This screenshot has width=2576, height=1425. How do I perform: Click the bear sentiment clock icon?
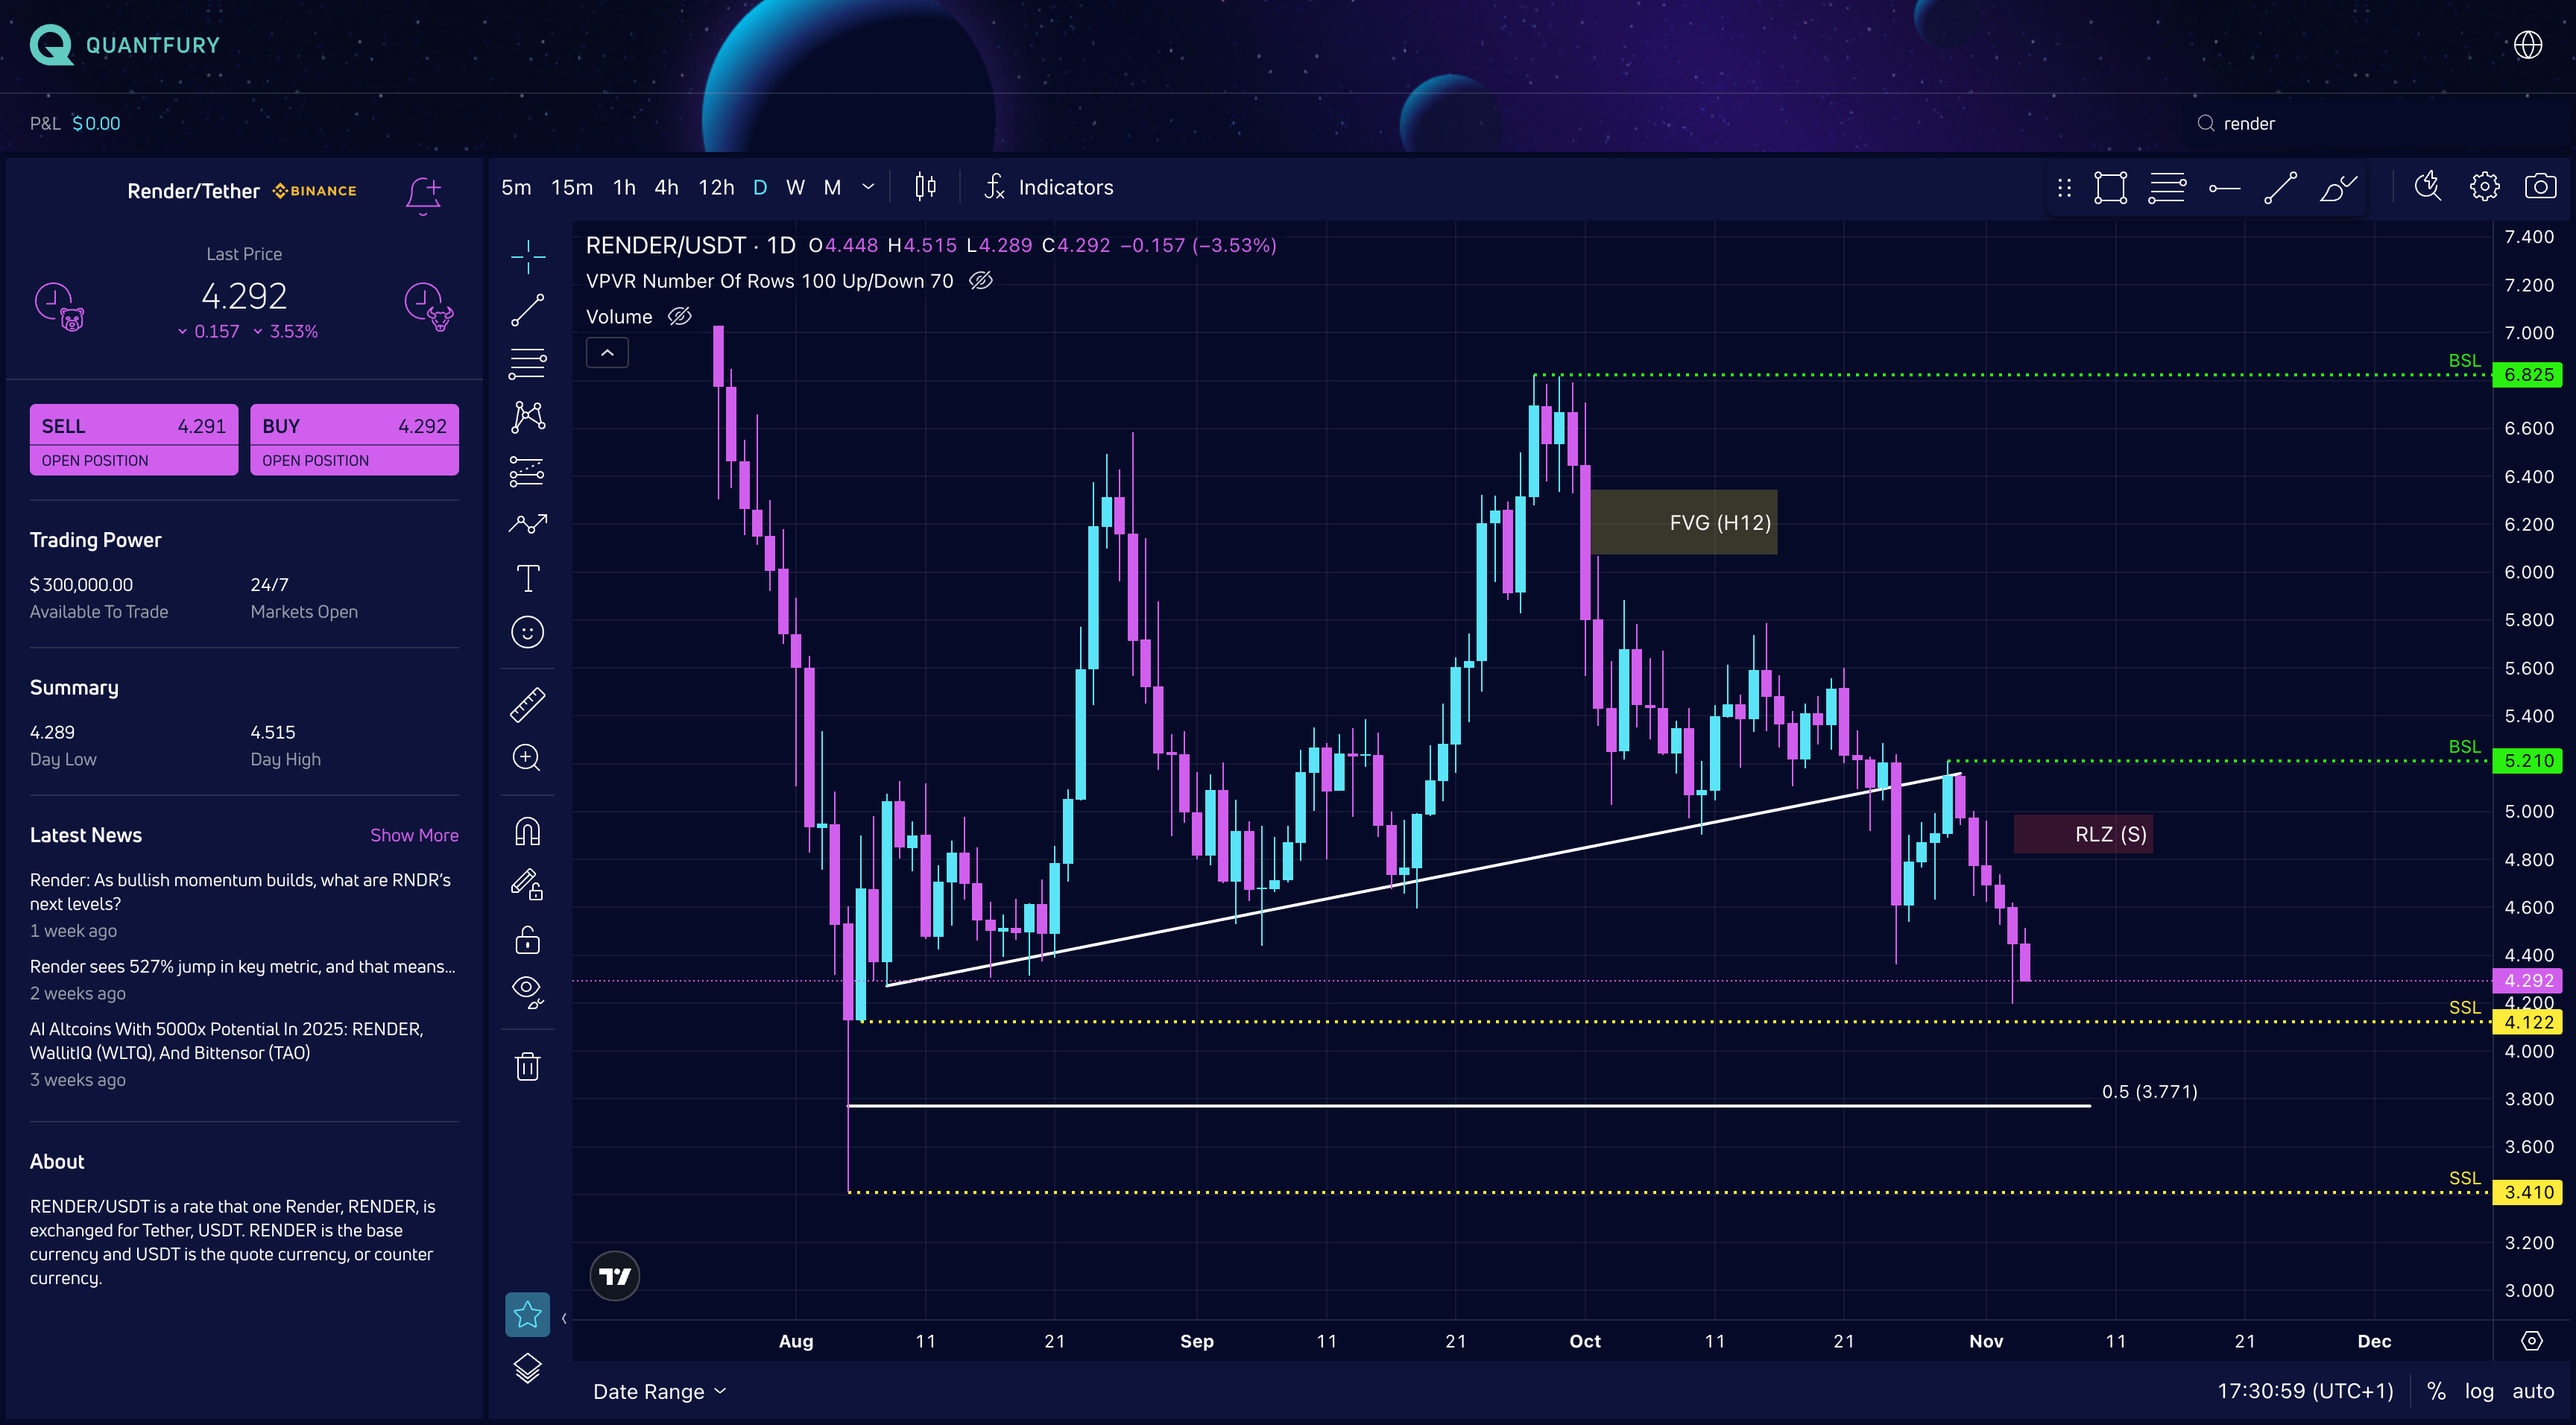pos(60,307)
